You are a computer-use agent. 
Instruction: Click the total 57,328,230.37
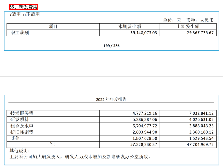144,144
